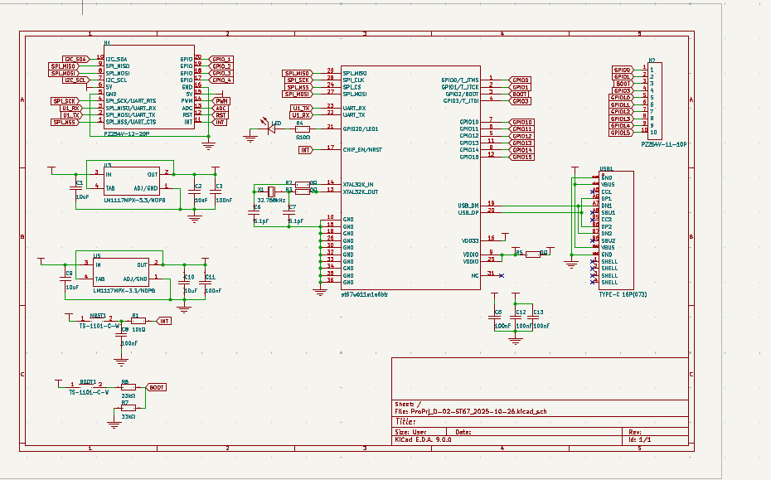Screen dimensions: 771x480
Task: Select the BOOT label after resistor R6
Action: click(156, 387)
